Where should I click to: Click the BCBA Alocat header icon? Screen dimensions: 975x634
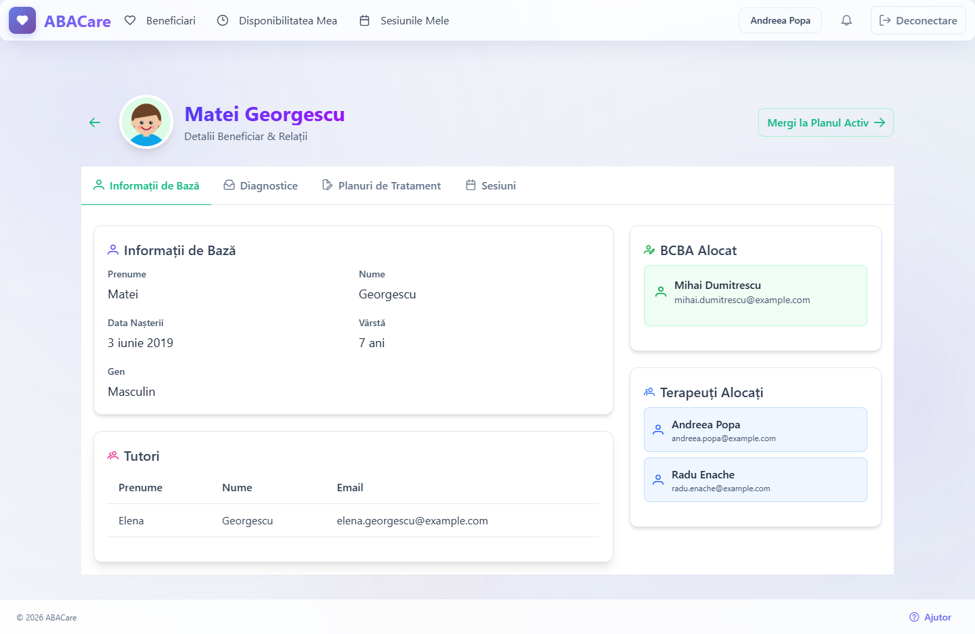tap(649, 250)
